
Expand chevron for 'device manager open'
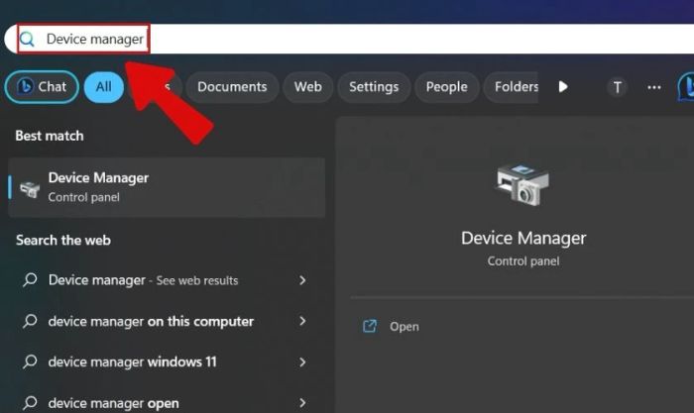click(x=302, y=403)
